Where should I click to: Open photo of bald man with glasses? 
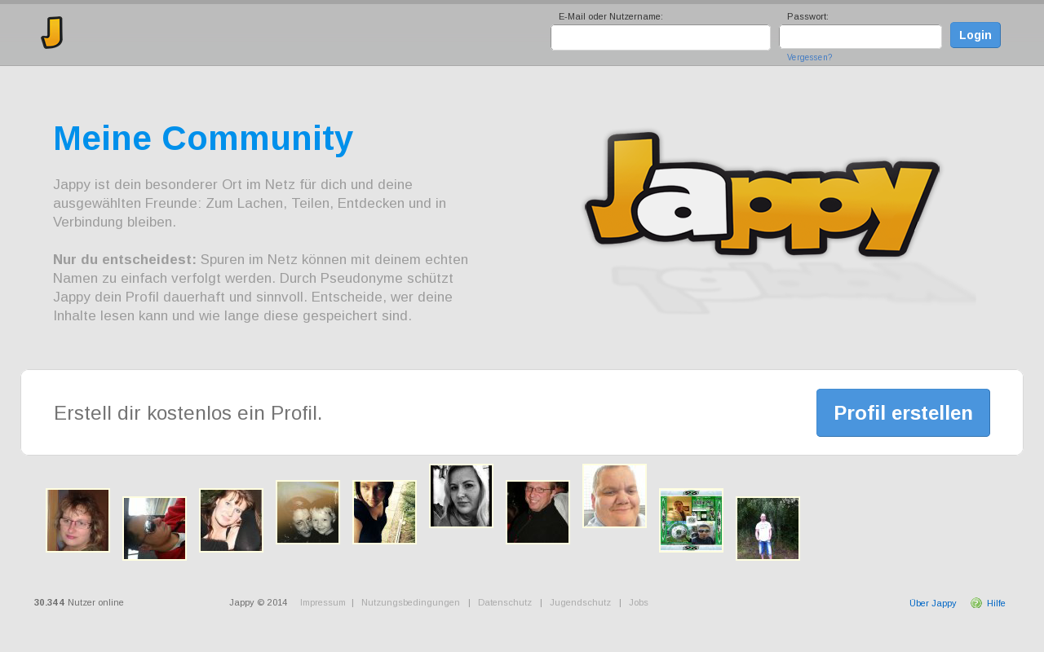point(615,496)
